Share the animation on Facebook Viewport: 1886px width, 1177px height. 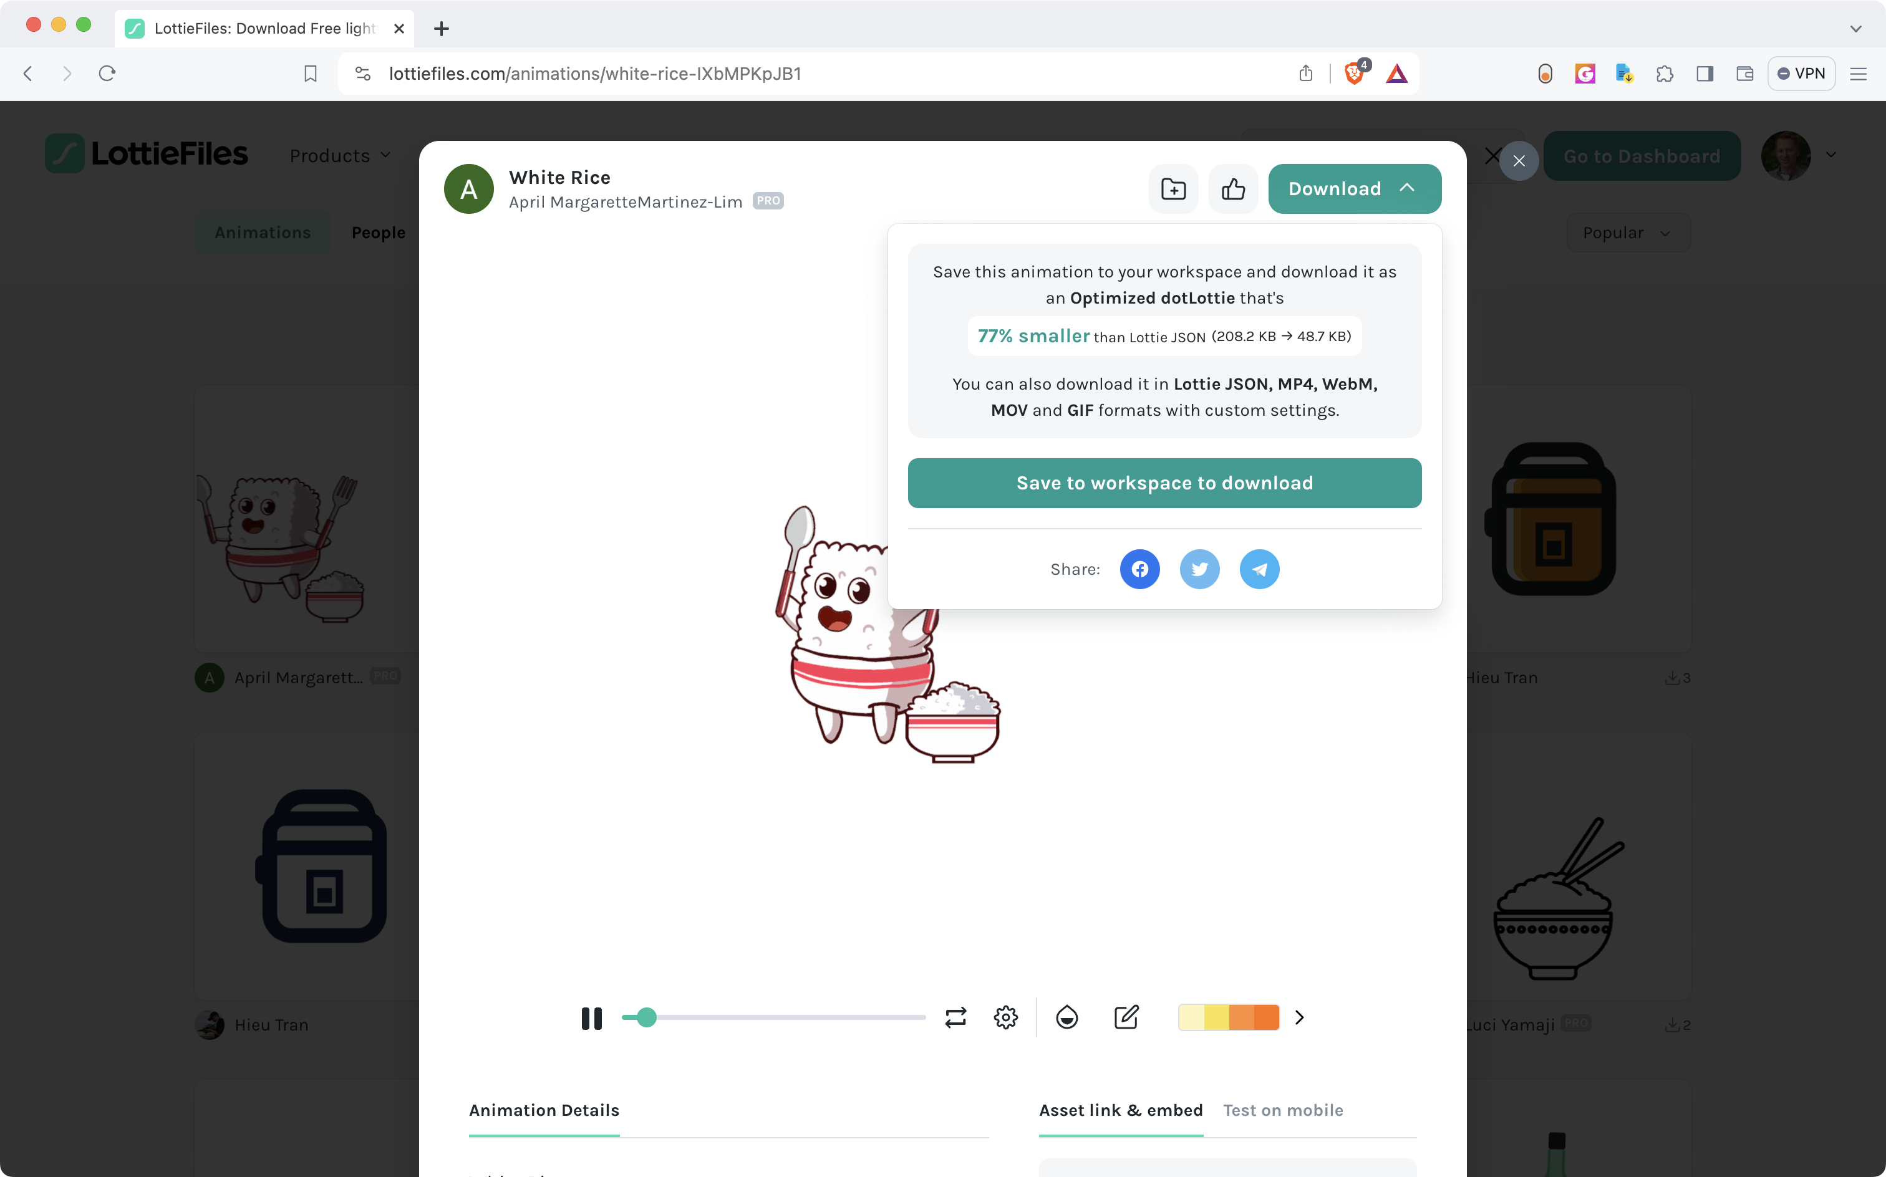coord(1139,569)
